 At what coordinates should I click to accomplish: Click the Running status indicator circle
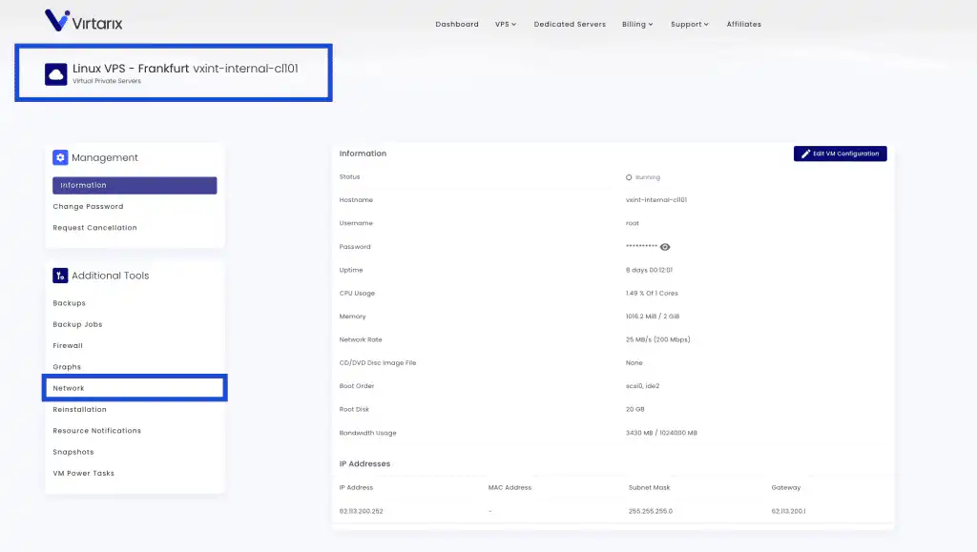[629, 177]
